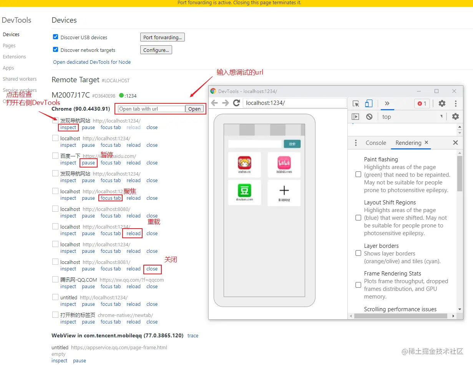This screenshot has height=365, width=473.
Task: Clear the console with the block icon
Action: (369, 117)
